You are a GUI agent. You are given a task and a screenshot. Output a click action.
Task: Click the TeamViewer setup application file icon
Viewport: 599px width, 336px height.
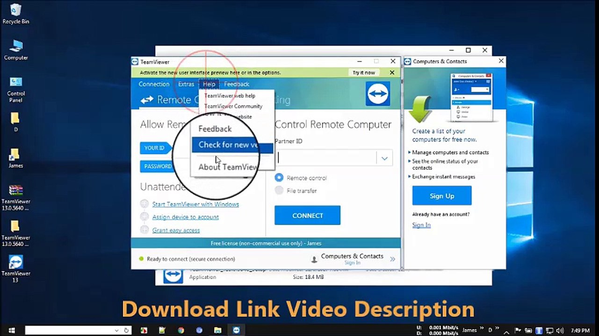173,276
